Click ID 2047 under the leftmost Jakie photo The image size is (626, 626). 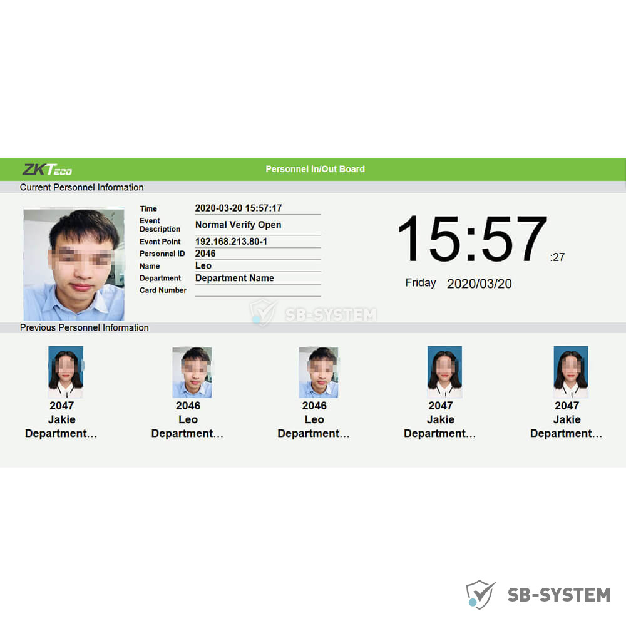[61, 406]
